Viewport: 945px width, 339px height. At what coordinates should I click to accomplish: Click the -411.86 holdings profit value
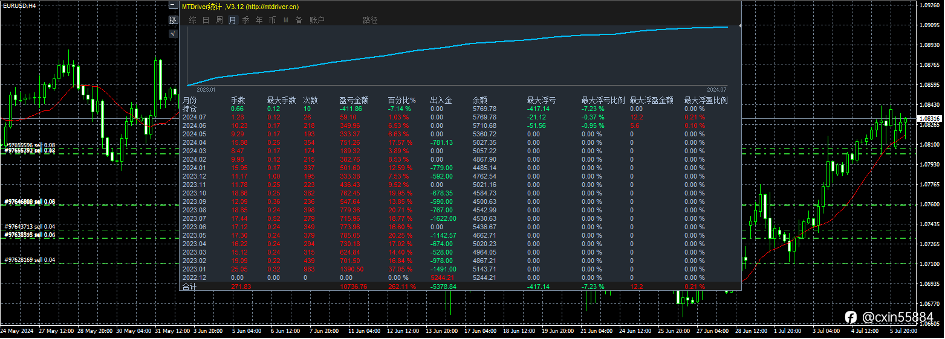click(351, 109)
